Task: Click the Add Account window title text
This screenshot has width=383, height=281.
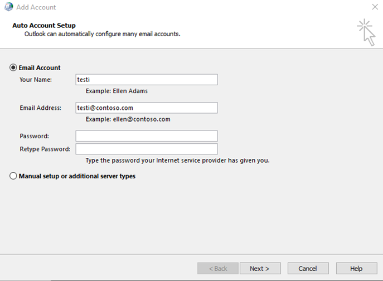Action: [36, 7]
